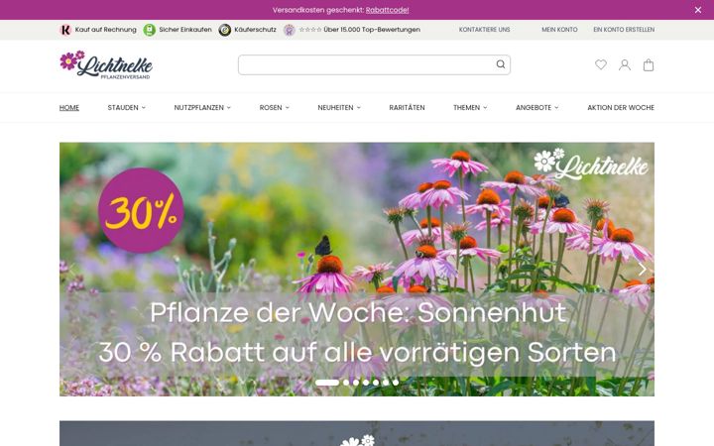Image resolution: width=714 pixels, height=446 pixels.
Task: Click the 30 % Rabatt auf alle vorrätigen Sorten text
Action: (x=357, y=352)
